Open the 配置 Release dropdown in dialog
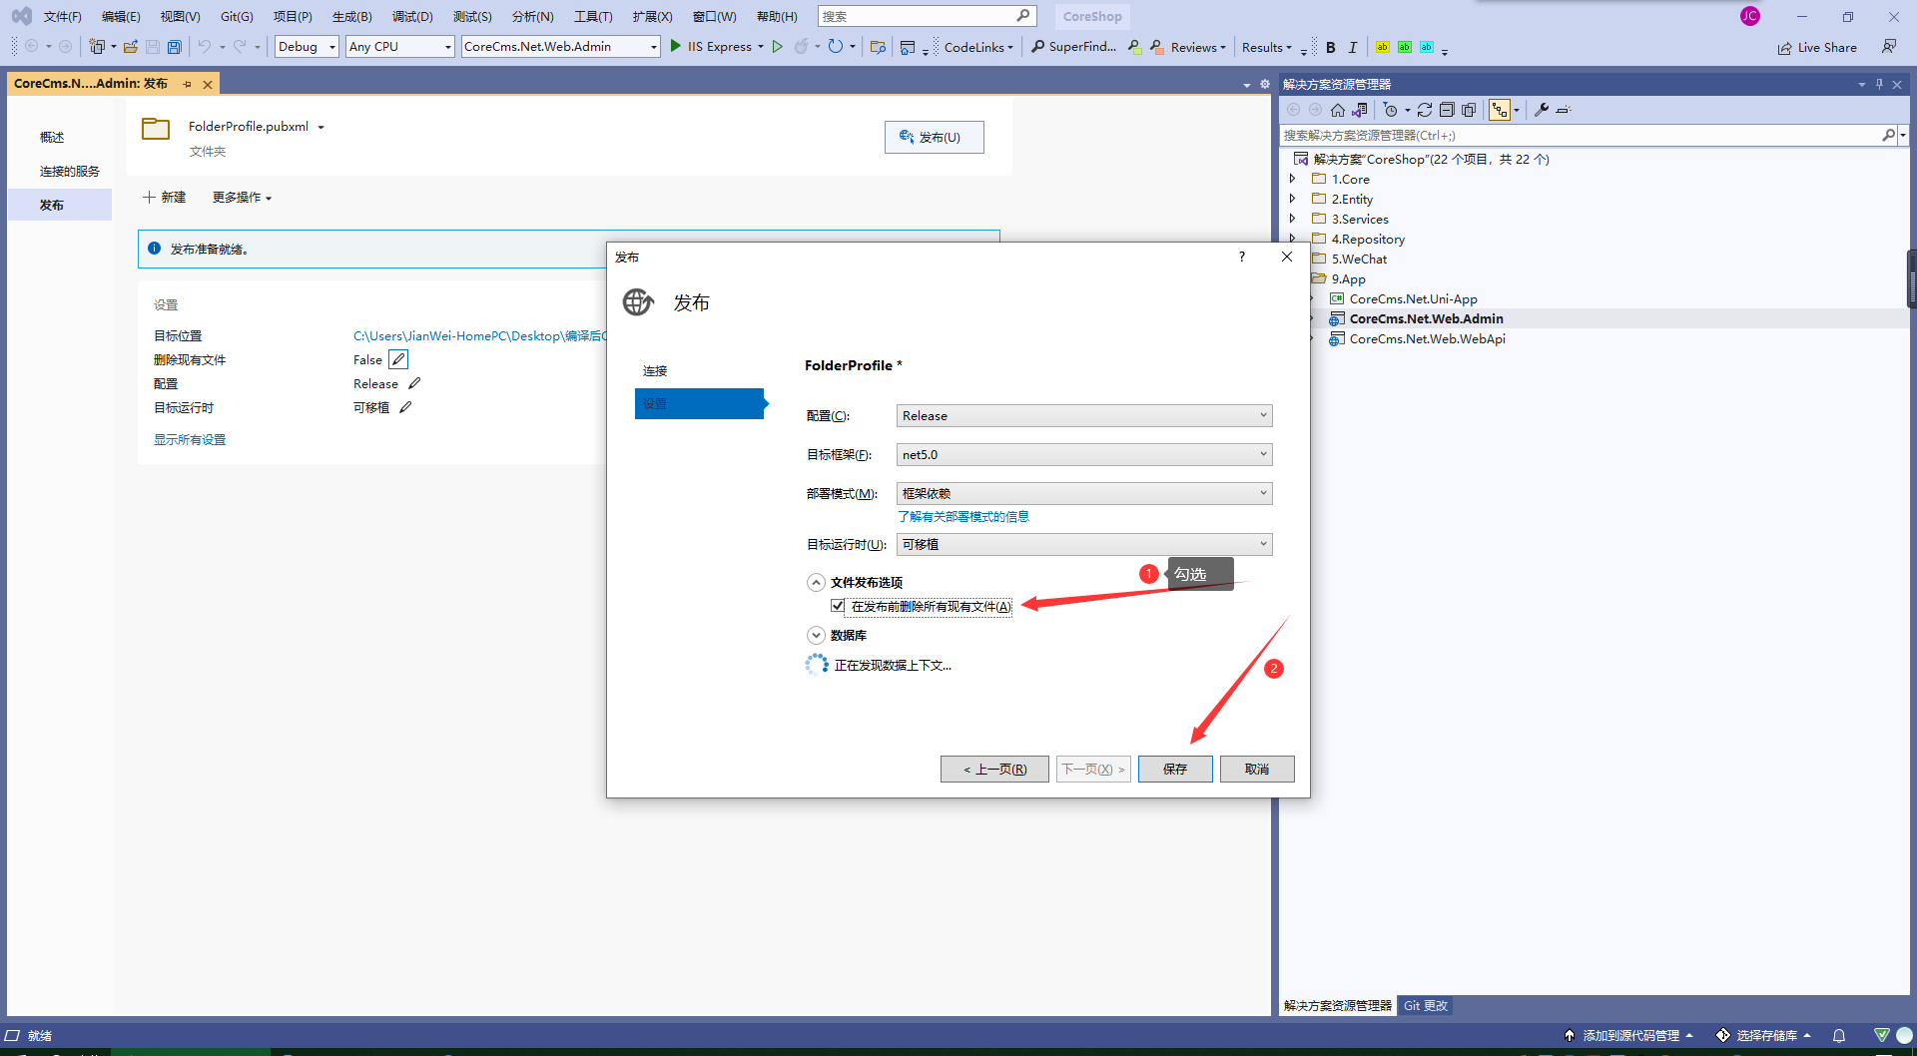This screenshot has width=1917, height=1056. pos(1083,415)
